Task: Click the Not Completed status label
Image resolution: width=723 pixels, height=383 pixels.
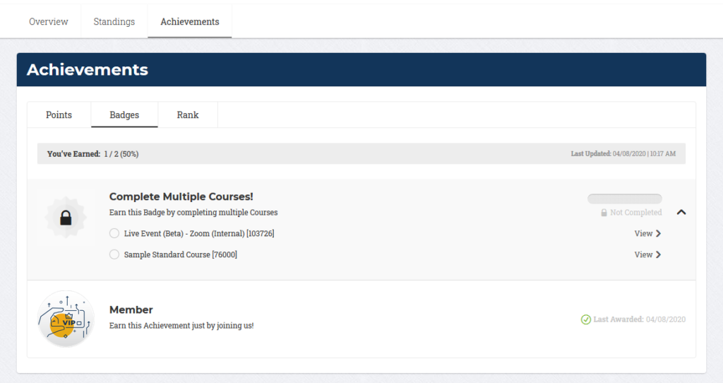Action: pyautogui.click(x=636, y=212)
